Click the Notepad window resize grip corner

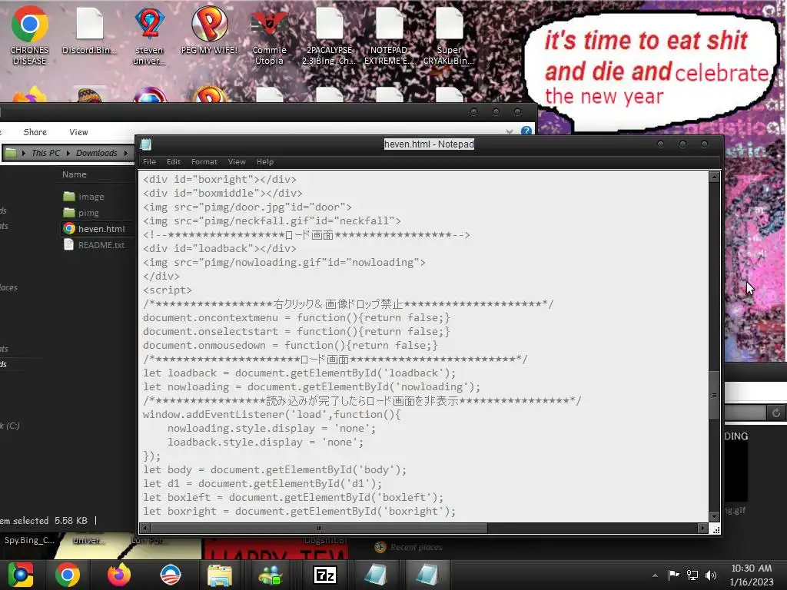[716, 529]
